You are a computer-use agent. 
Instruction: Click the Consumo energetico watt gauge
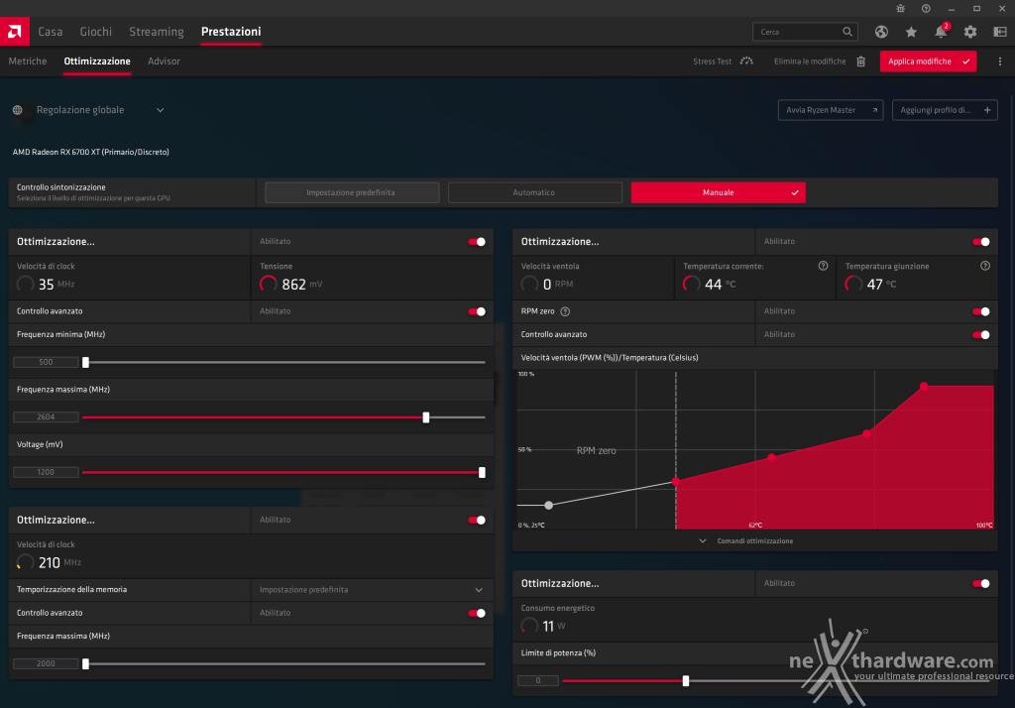point(529,626)
